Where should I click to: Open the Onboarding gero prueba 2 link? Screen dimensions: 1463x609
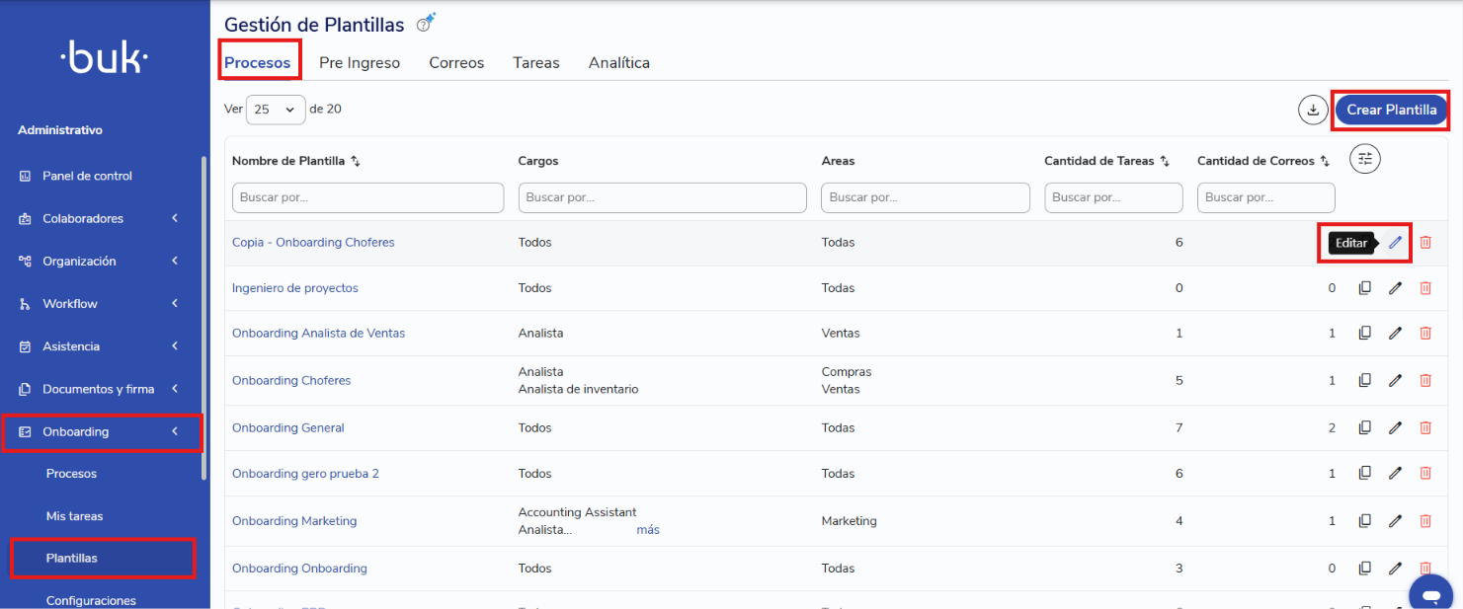[x=305, y=474]
